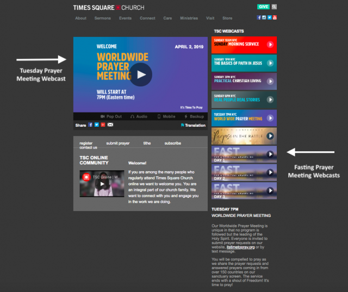Open the Ministries menu

pos(189,18)
